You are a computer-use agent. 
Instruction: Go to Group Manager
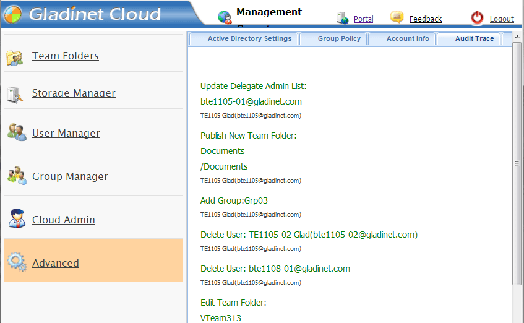coord(70,176)
